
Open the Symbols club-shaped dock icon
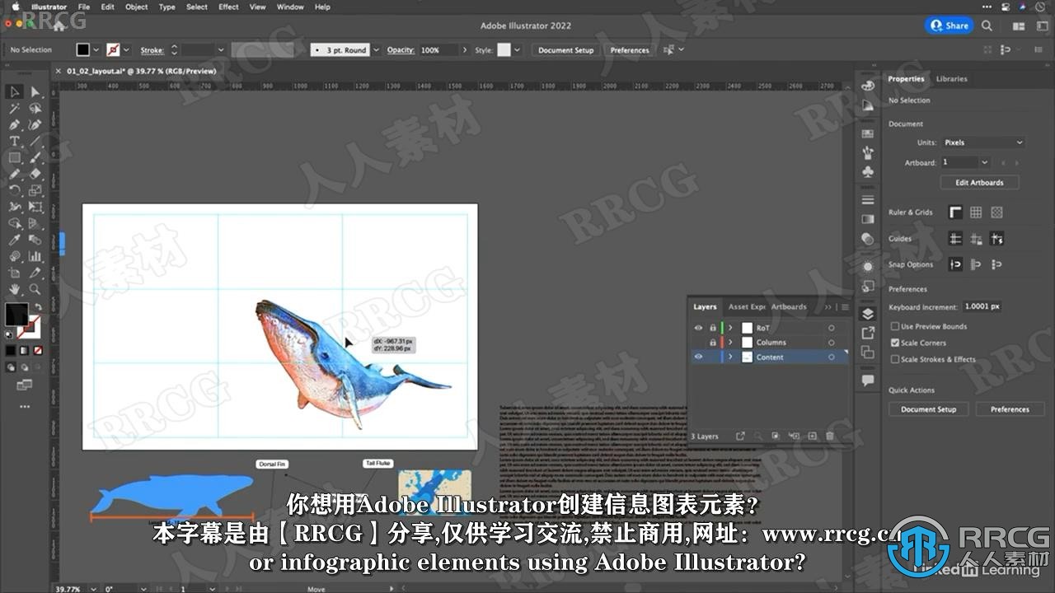click(868, 171)
